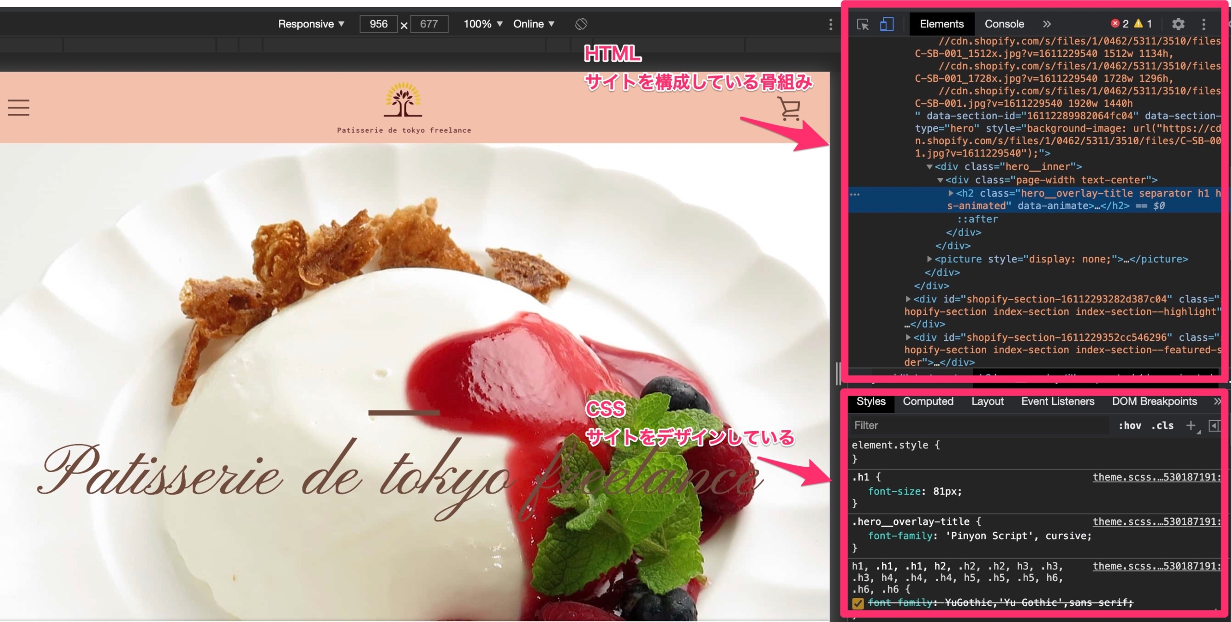Viewport: 1231px width, 622px height.
Task: Open the Computed tab
Action: coord(928,401)
